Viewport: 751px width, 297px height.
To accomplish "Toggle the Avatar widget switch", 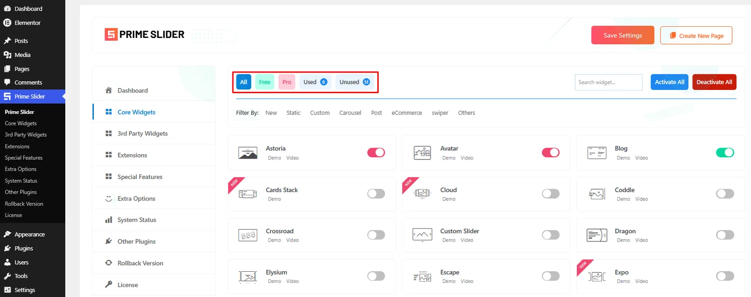I will [551, 152].
